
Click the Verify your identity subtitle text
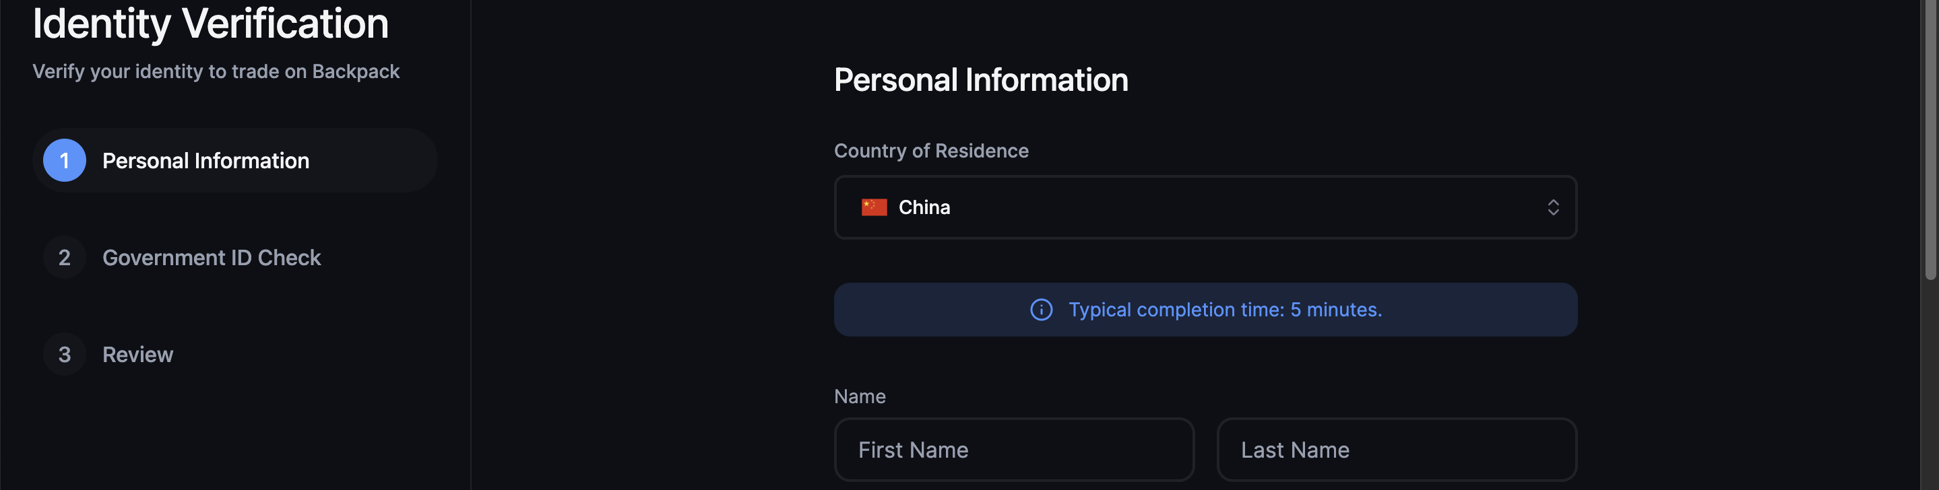tap(216, 71)
